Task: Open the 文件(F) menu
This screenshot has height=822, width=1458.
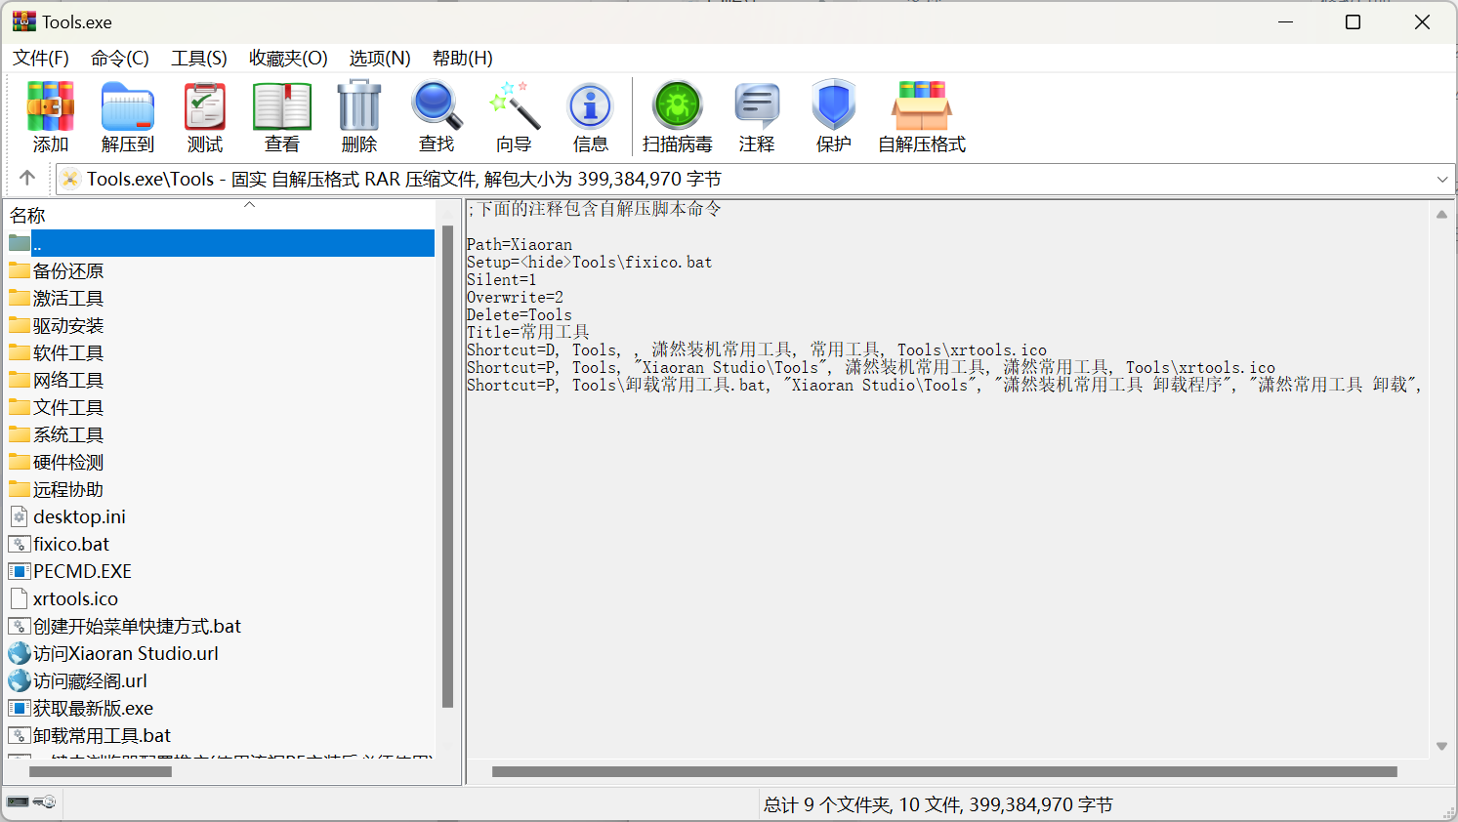Action: (x=41, y=59)
